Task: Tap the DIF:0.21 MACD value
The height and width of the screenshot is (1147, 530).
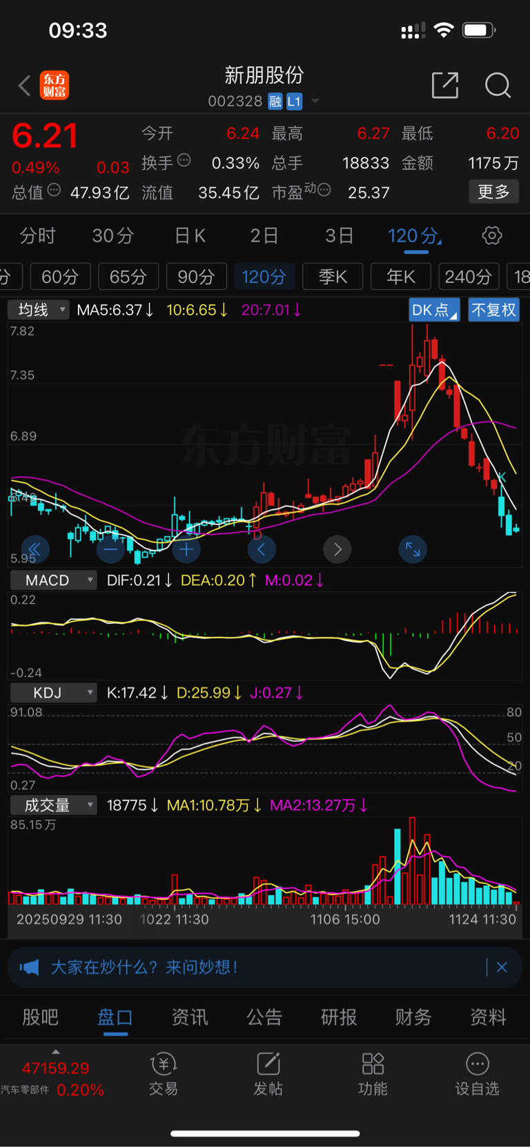Action: 139,580
